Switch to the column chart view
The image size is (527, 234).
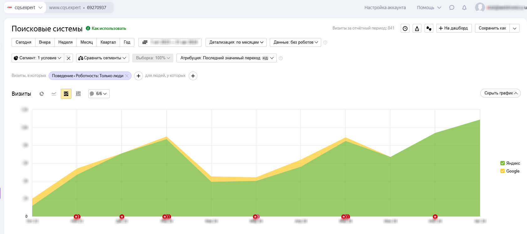(x=78, y=94)
